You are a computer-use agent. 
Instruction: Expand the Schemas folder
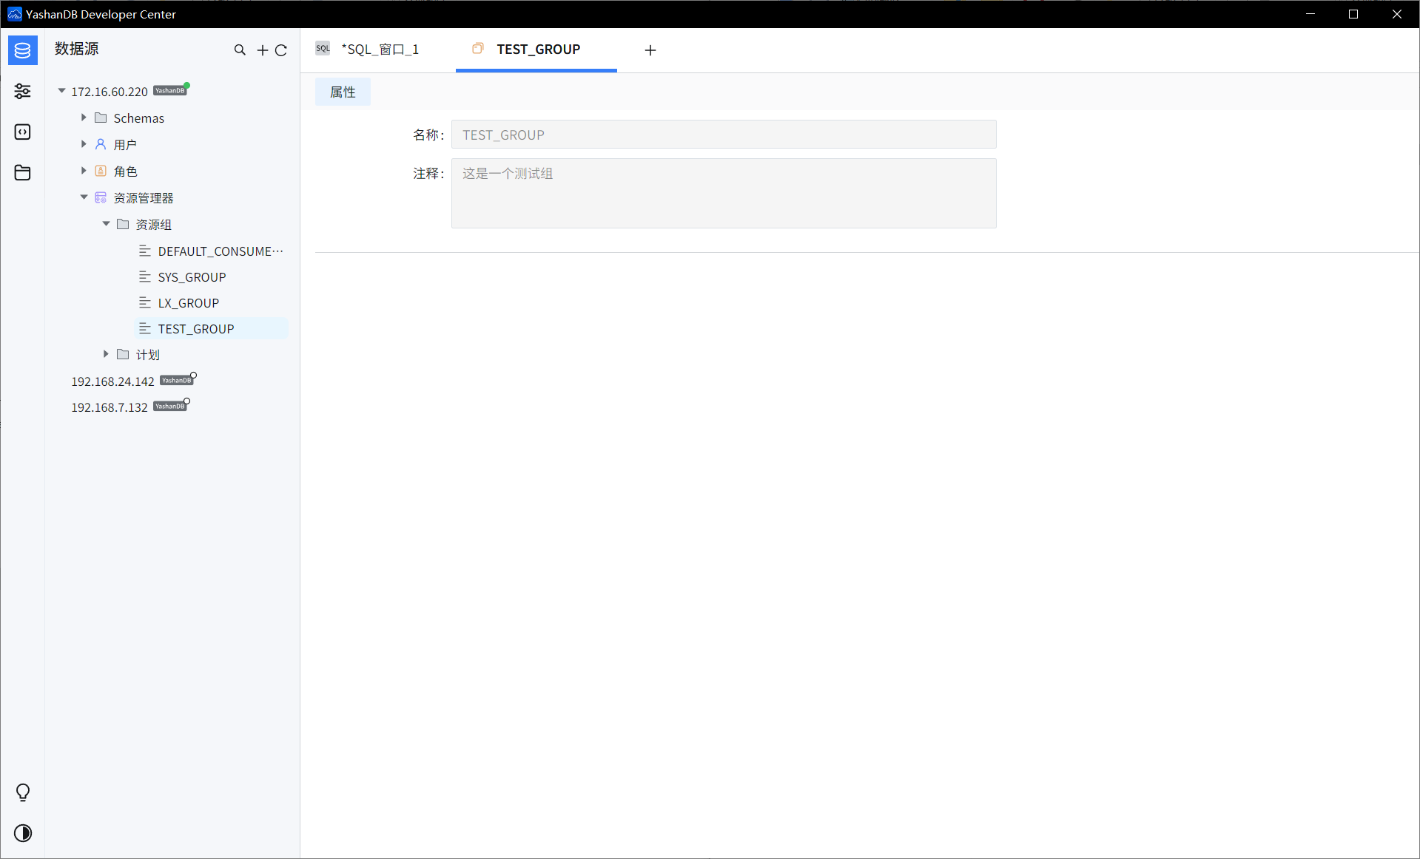click(84, 118)
